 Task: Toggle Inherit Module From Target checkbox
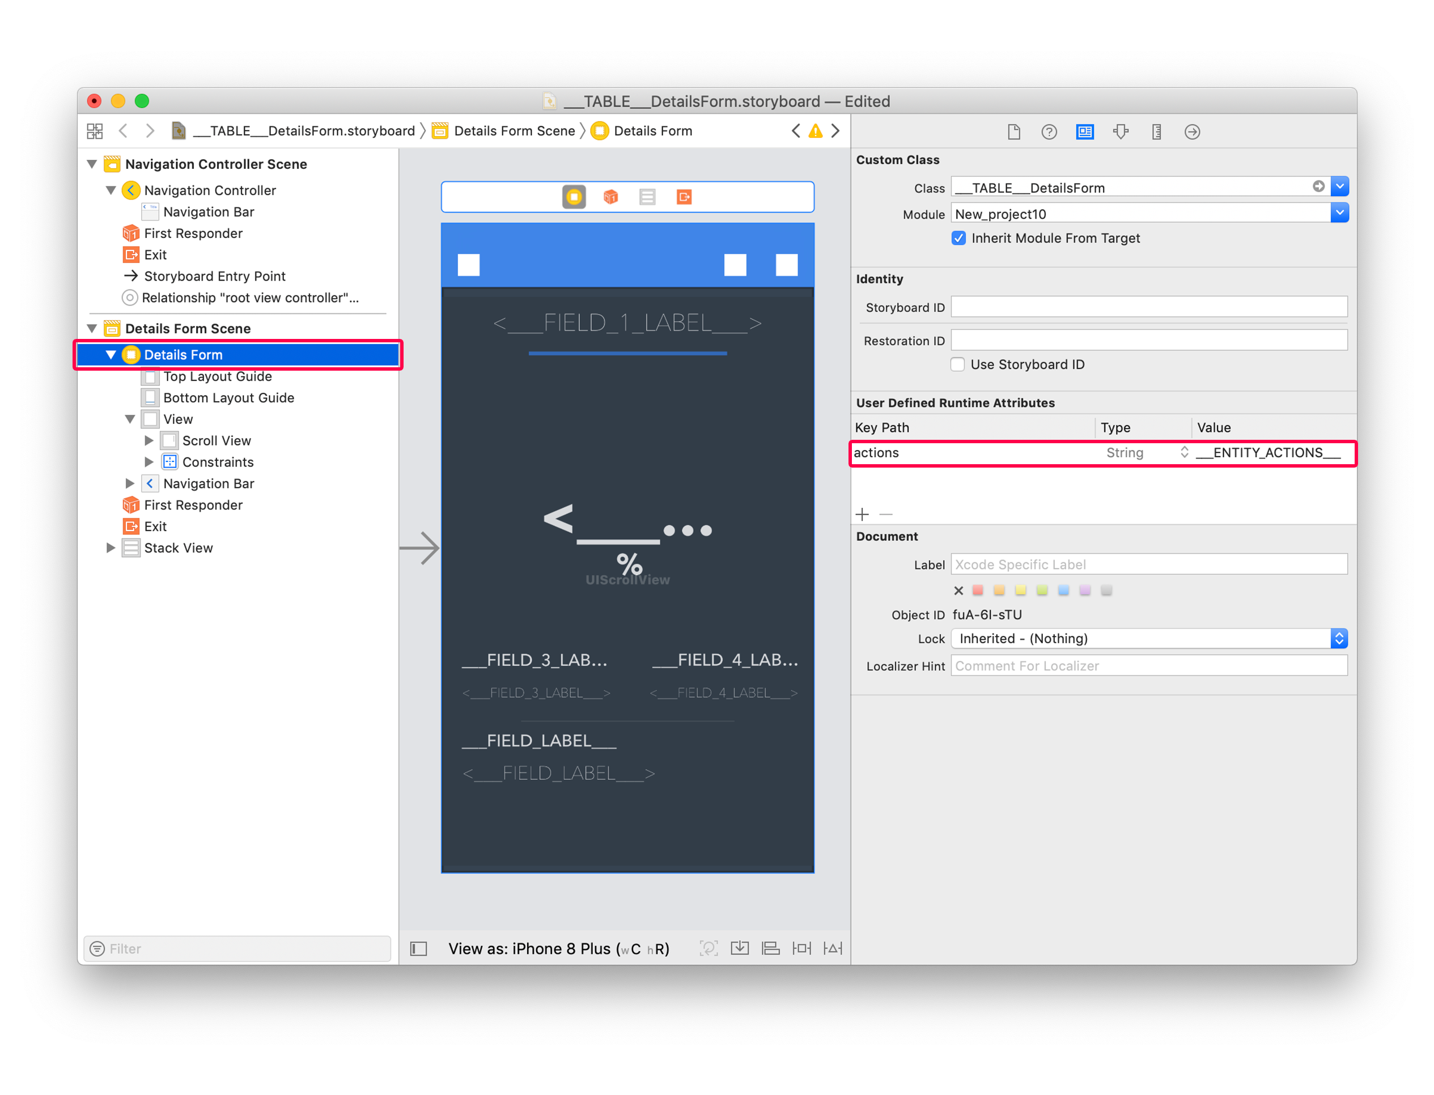click(x=958, y=238)
